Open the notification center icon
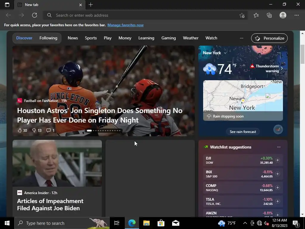This screenshot has width=305, height=229. tap(295, 223)
